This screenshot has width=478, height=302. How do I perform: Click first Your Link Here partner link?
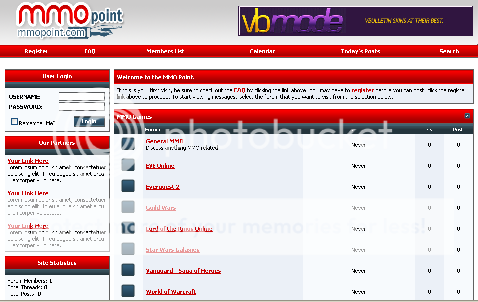[x=28, y=161]
